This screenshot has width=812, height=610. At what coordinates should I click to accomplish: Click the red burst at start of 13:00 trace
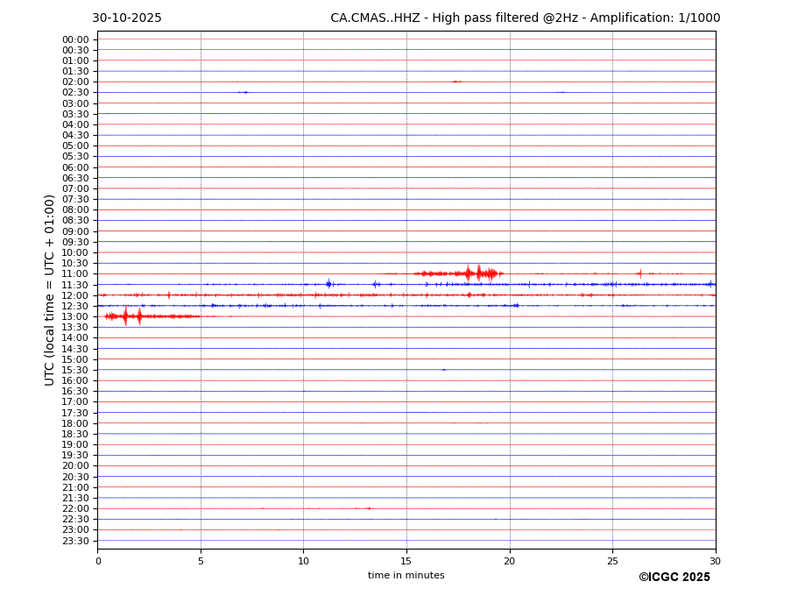(127, 316)
